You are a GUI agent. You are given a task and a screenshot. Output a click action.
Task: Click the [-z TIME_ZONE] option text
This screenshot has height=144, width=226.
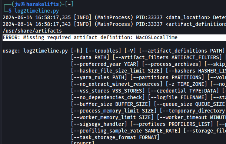pos(186,84)
